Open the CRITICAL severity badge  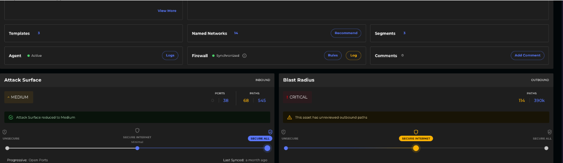[x=297, y=97]
